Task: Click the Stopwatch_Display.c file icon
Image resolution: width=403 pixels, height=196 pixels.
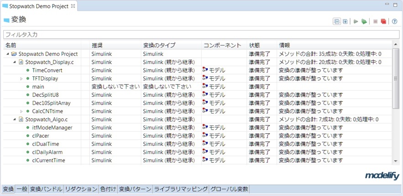Action: 21,62
